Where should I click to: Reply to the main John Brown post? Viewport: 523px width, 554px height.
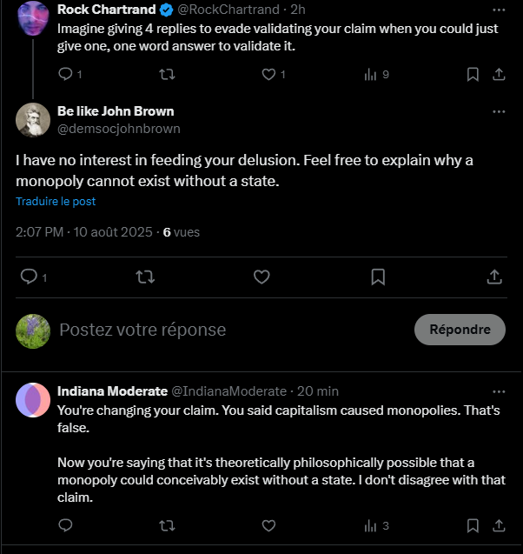(29, 277)
